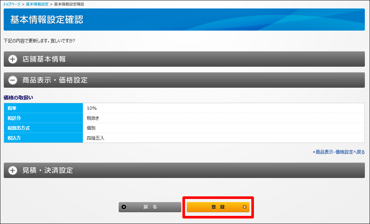Click the left arrow icon on 戻る button
This screenshot has height=224, width=370.
point(124,207)
